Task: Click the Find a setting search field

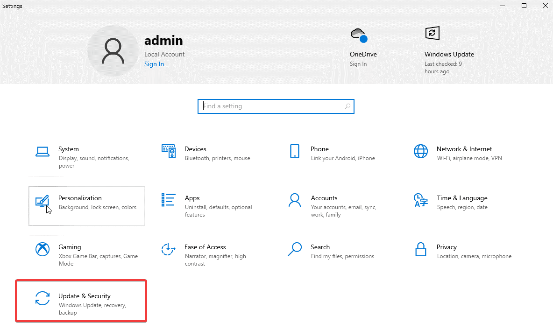Action: pos(271,106)
